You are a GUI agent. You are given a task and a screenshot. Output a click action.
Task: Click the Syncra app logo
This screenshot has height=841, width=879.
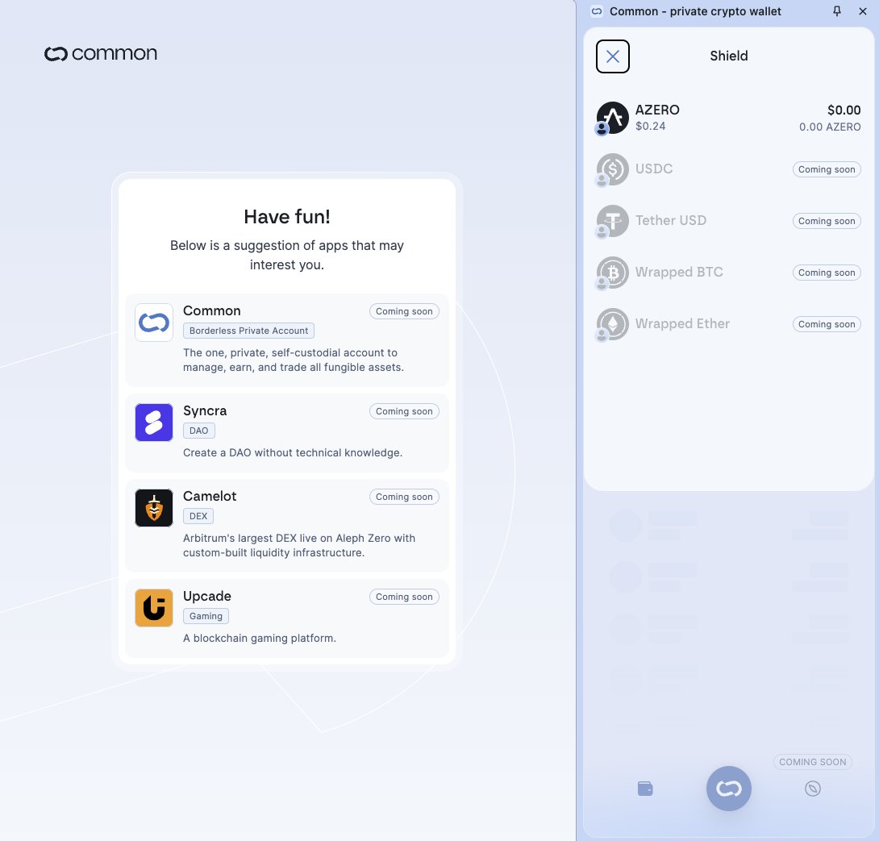[154, 423]
